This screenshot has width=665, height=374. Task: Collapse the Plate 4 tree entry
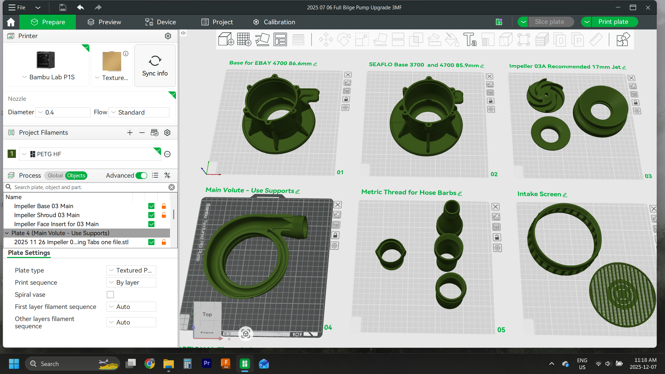point(8,233)
